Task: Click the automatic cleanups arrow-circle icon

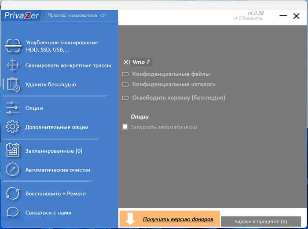Action: tap(13, 169)
